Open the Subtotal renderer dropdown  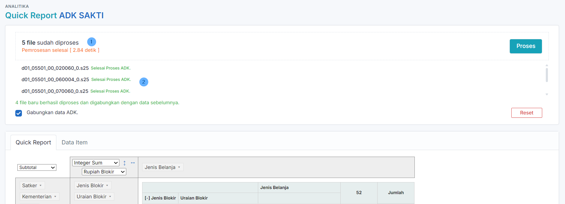(37, 167)
